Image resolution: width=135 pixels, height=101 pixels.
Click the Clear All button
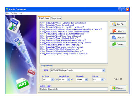click(118, 38)
